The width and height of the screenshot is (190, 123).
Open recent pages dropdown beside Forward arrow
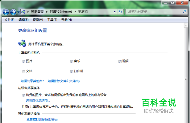click(18, 12)
